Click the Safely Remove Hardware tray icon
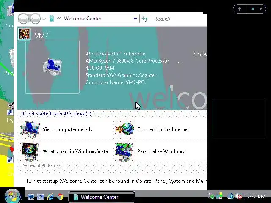The width and height of the screenshot is (271, 203). 211,196
